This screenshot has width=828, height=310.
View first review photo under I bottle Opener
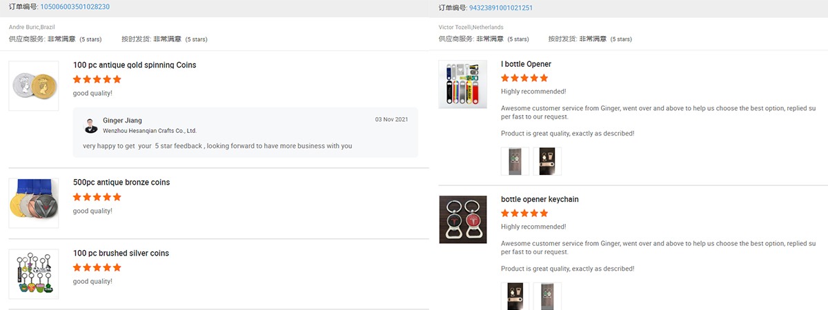coord(515,161)
